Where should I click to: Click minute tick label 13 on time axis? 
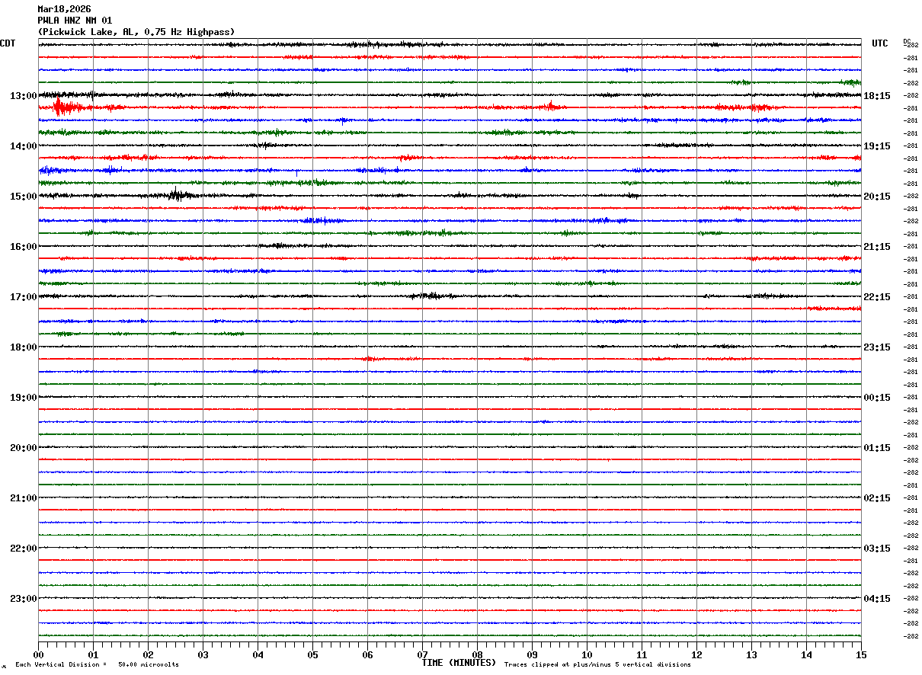(x=752, y=654)
